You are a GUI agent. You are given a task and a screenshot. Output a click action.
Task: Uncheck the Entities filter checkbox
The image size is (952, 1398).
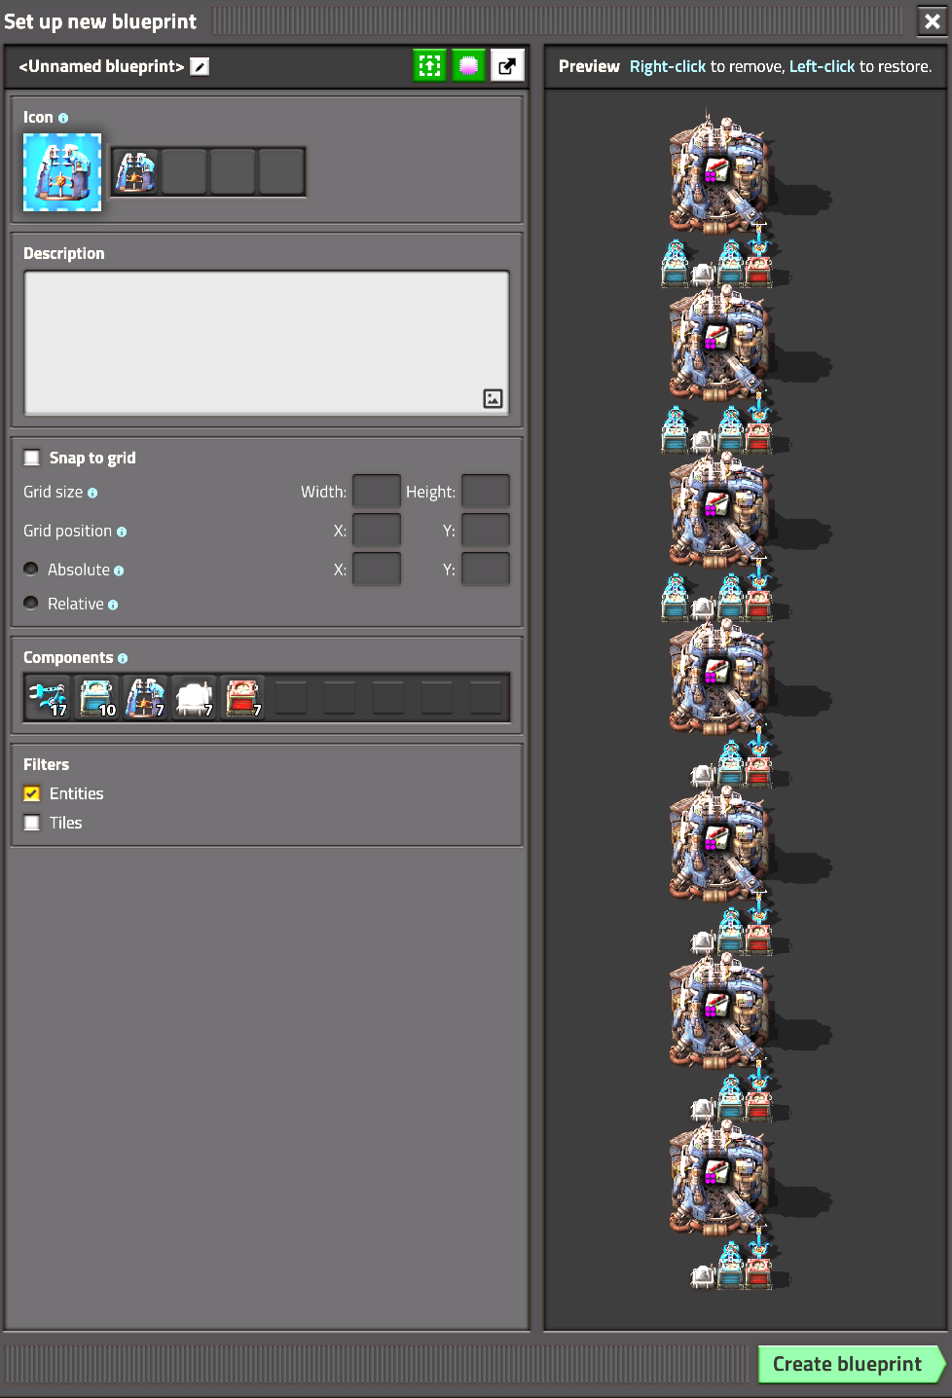click(32, 793)
